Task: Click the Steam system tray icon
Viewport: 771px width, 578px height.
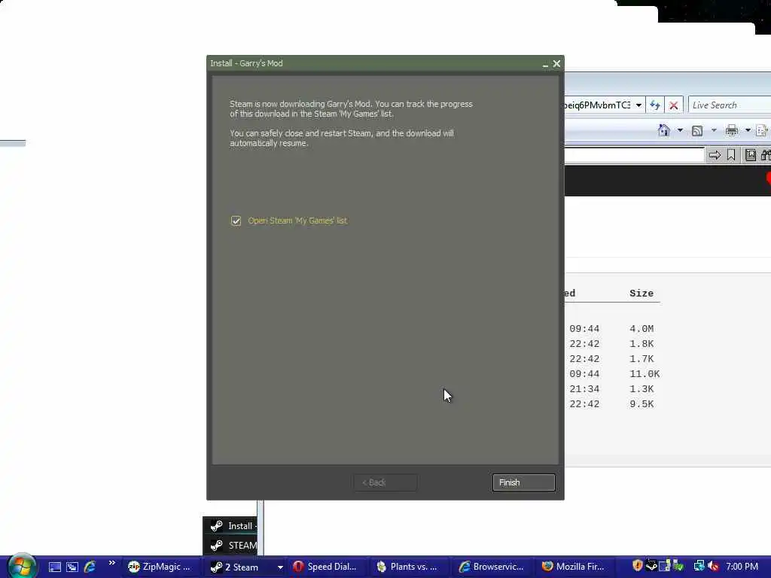Action: [651, 566]
